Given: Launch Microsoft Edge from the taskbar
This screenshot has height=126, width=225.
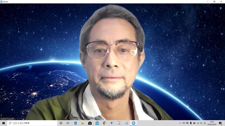Looking at the screenshot, I should pos(76,123).
